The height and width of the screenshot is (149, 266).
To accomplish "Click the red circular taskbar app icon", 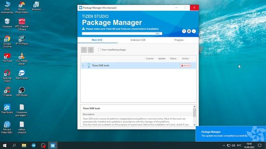I will pos(43,145).
